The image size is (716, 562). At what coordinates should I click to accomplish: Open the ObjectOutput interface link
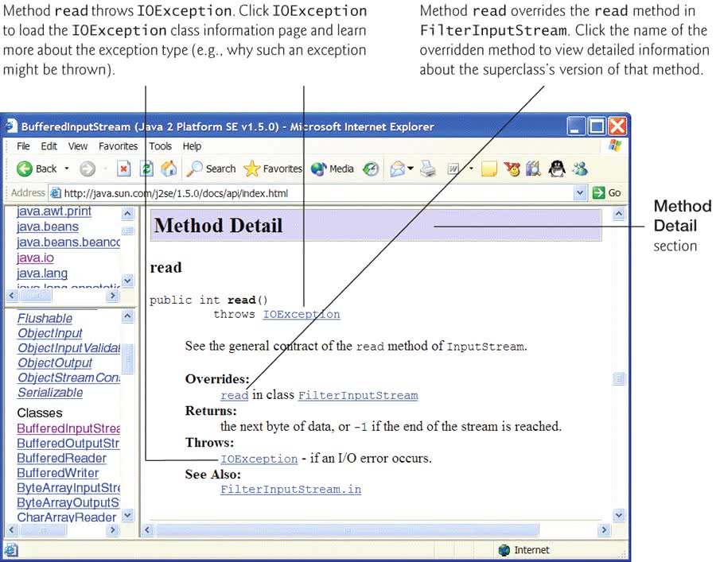(x=55, y=362)
